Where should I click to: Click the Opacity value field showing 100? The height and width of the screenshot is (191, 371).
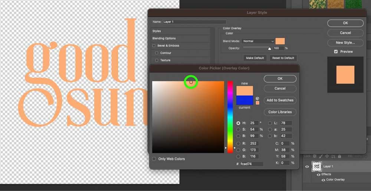[x=279, y=48]
